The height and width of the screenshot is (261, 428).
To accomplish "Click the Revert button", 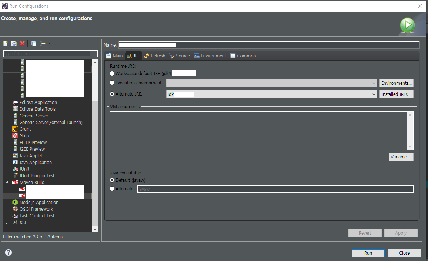I will point(365,233).
